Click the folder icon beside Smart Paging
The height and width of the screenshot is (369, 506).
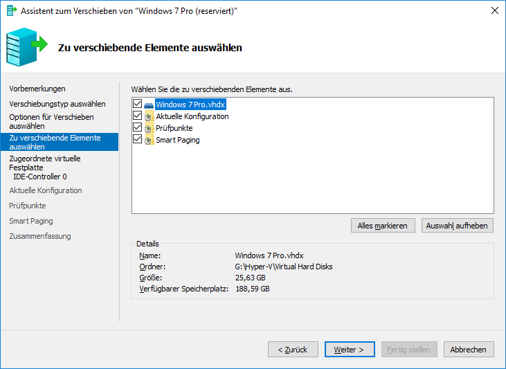click(149, 140)
